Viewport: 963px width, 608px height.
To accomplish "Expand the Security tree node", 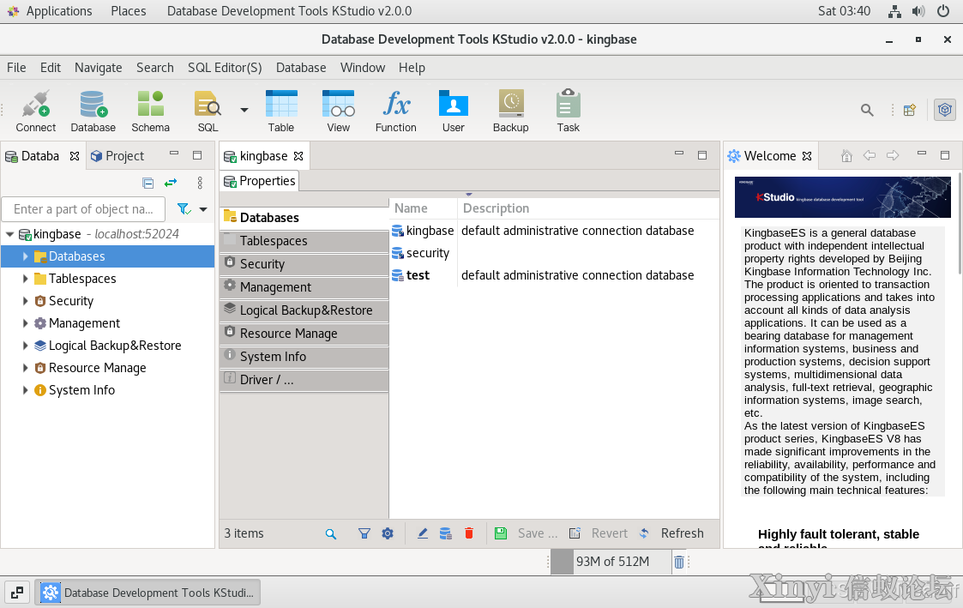I will point(25,301).
